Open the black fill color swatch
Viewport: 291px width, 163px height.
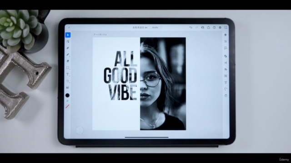68,96
